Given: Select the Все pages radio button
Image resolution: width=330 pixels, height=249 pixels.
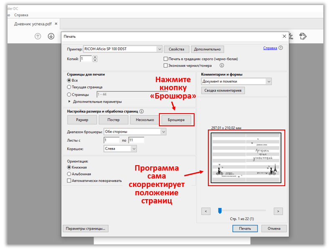Looking at the screenshot, I should pos(69,80).
